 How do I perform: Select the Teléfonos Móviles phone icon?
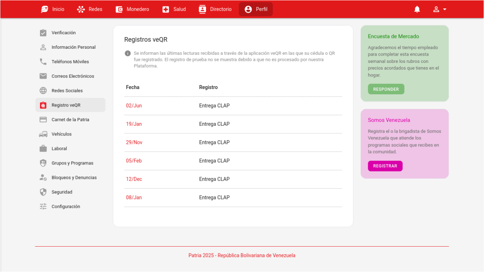[43, 62]
